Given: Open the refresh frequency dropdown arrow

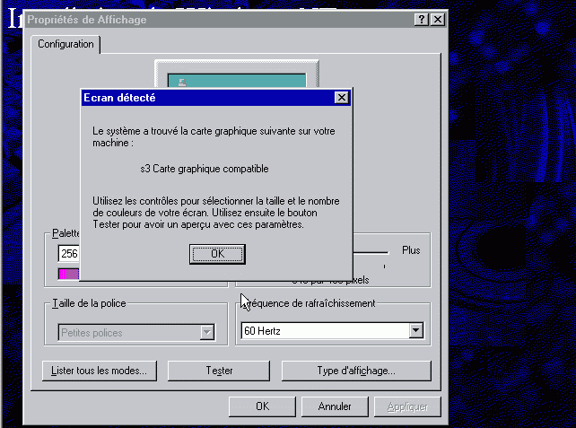Looking at the screenshot, I should [415, 330].
